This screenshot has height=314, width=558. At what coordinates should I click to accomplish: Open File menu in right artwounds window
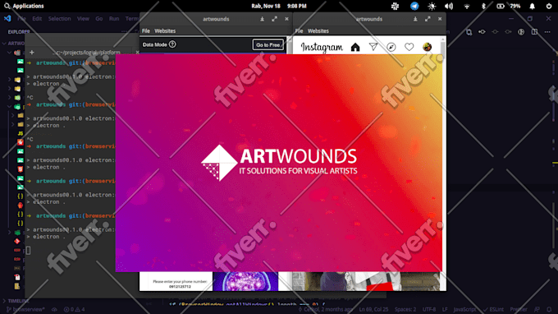[x=299, y=31]
